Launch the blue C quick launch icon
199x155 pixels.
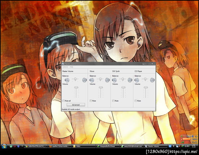[18, 146]
